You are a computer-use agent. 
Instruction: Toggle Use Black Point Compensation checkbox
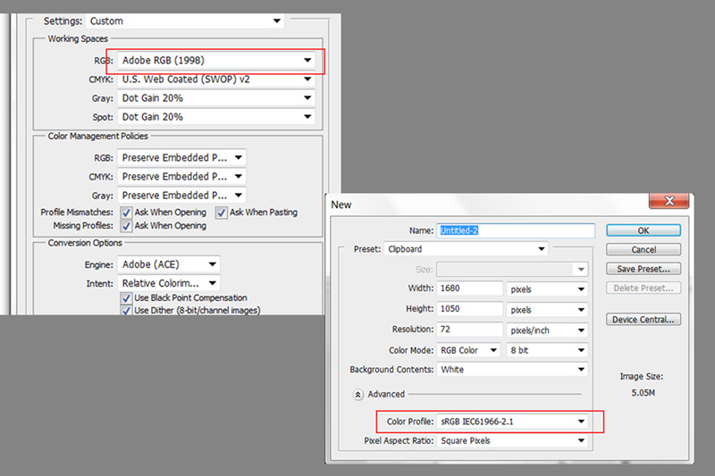coord(126,298)
